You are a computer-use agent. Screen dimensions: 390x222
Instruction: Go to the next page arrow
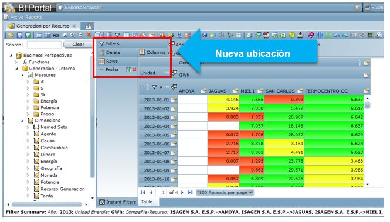point(182,193)
